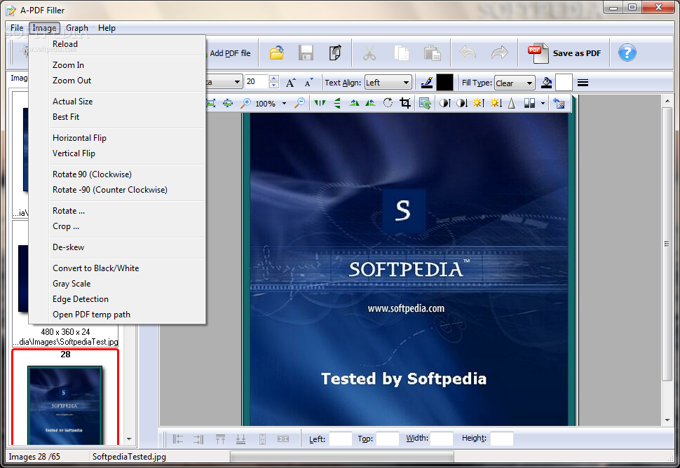Click the rotate clockwise icon with green triangles
The height and width of the screenshot is (468, 680).
pyautogui.click(x=354, y=103)
